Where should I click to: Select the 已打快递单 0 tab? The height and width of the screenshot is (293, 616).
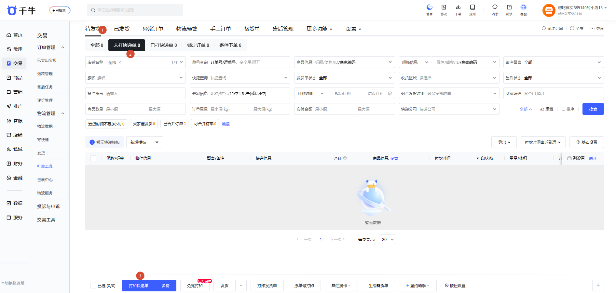pos(164,45)
